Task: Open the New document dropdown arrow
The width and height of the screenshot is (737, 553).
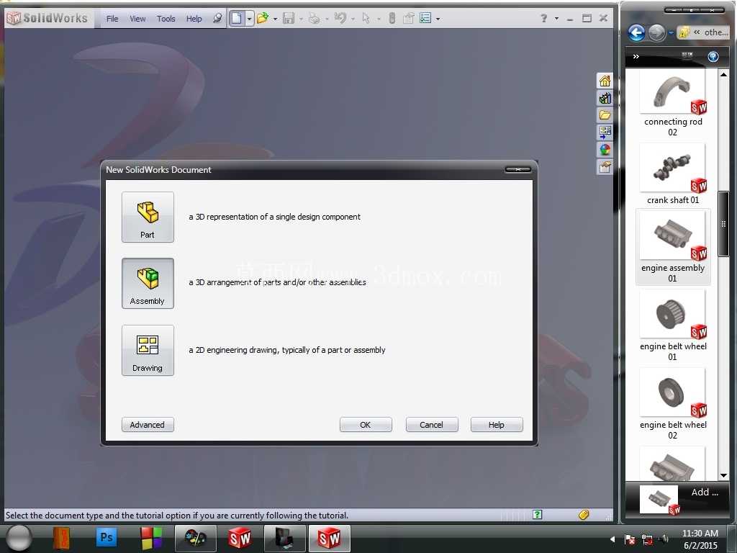Action: coord(250,19)
